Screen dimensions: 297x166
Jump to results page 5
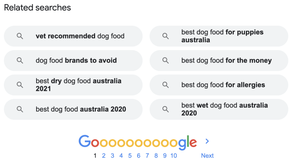[130, 156]
